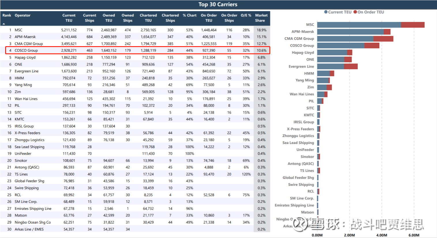Click the Zhonggu Logistics operator cell
Image resolution: width=437 pixels, height=238 pixels.
(30, 140)
